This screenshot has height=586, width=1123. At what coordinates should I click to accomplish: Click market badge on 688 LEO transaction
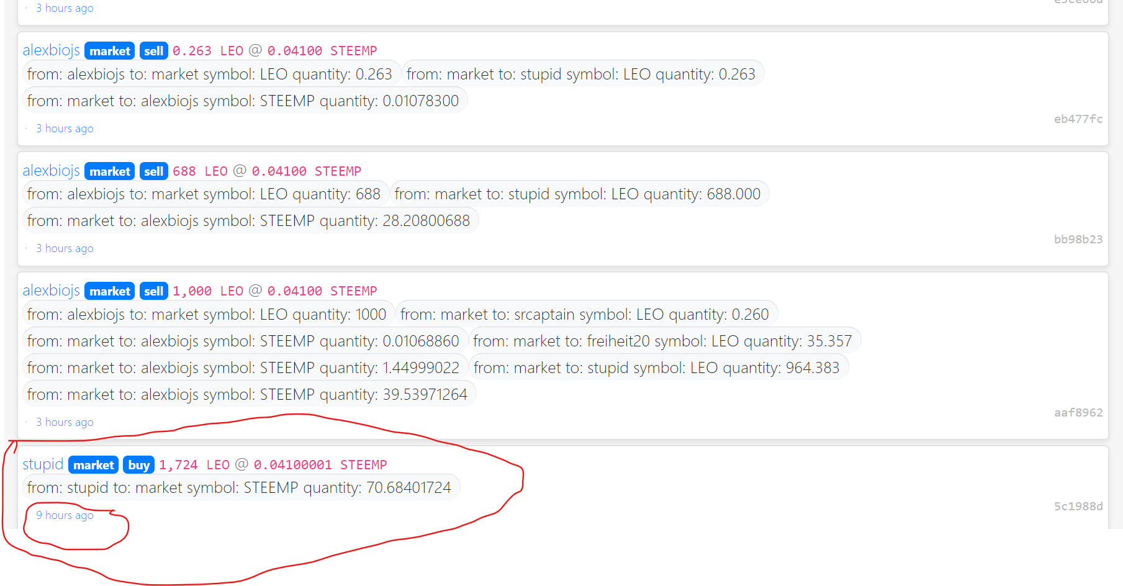(110, 171)
